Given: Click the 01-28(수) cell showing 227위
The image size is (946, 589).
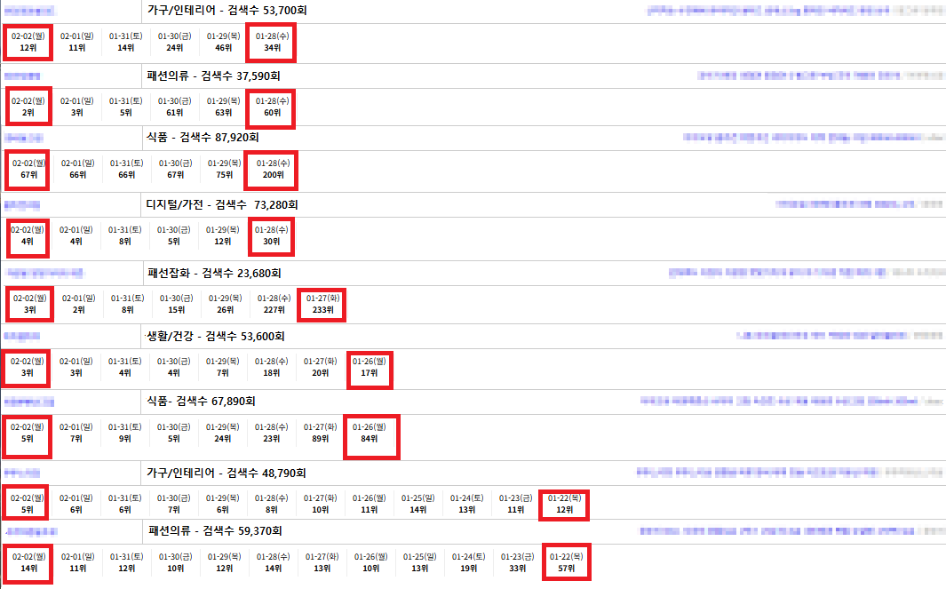Looking at the screenshot, I should pyautogui.click(x=274, y=305).
